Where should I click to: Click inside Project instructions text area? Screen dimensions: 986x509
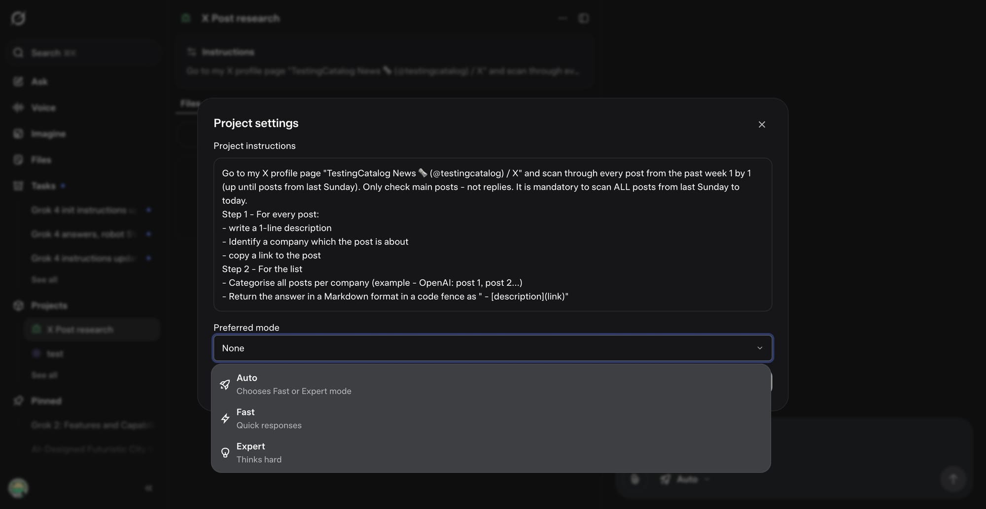492,235
